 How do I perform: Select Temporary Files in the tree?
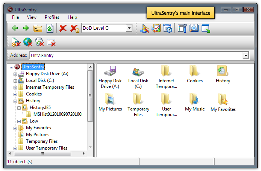42,141
